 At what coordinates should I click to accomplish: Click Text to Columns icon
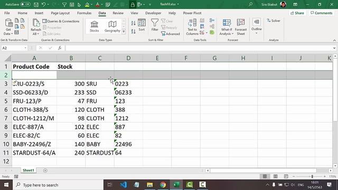pos(192,27)
